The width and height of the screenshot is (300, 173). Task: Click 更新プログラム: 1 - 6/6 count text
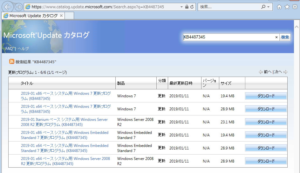tap(37, 72)
